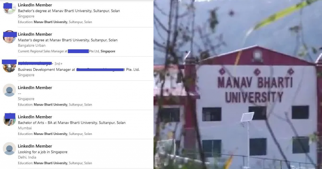Image resolution: width=322 pixels, height=169 pixels.
Task: Click the bold 'Singapore' in the Pte Ltd line
Action: (x=108, y=51)
